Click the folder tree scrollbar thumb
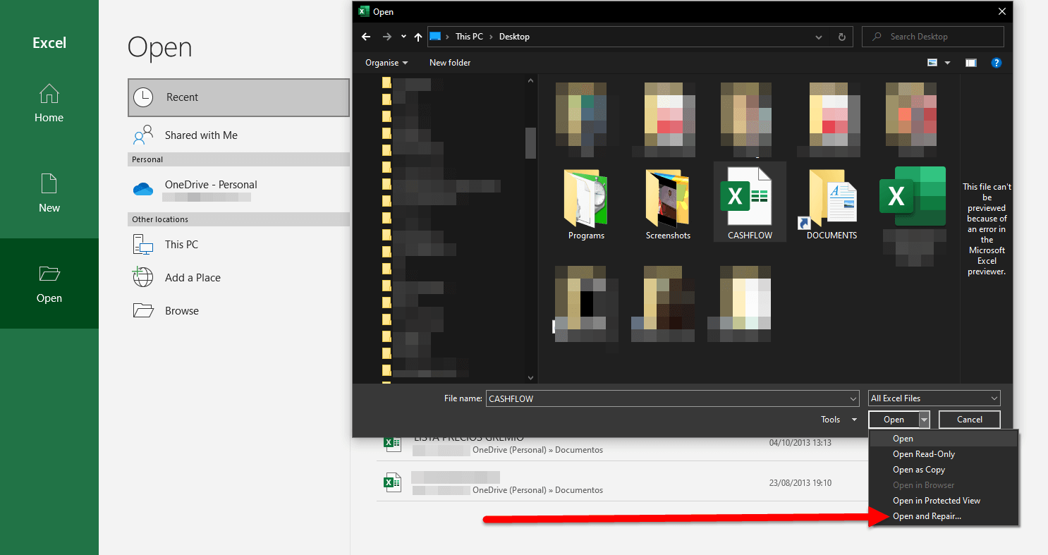This screenshot has height=555, width=1048. (530, 142)
